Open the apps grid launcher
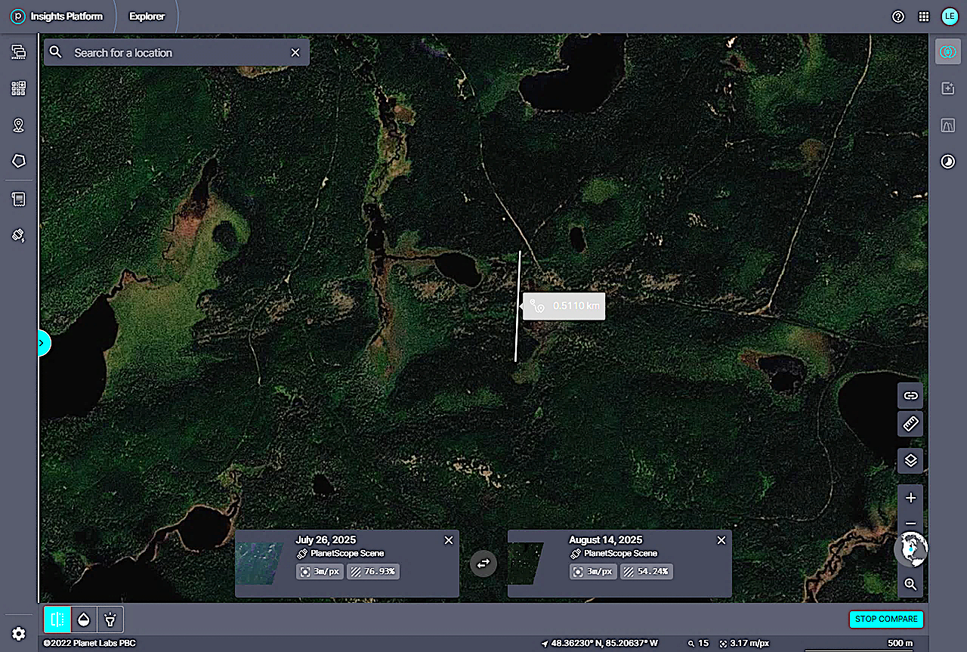 click(x=923, y=17)
